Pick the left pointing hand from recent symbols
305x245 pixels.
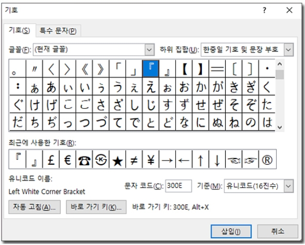click(x=234, y=160)
